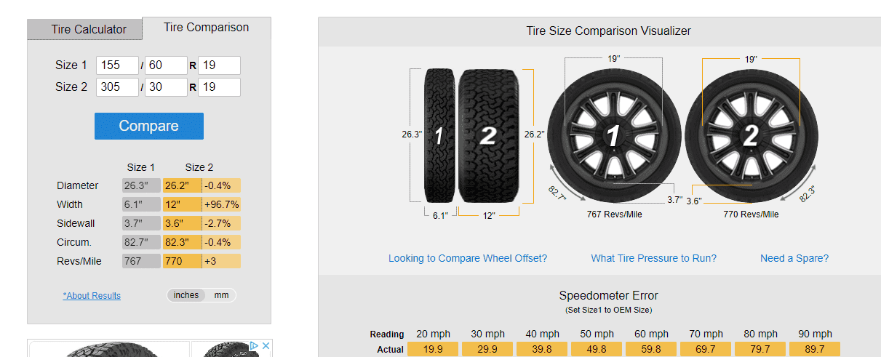Open the Tire Calculator tab
This screenshot has height=357, width=881.
89,30
